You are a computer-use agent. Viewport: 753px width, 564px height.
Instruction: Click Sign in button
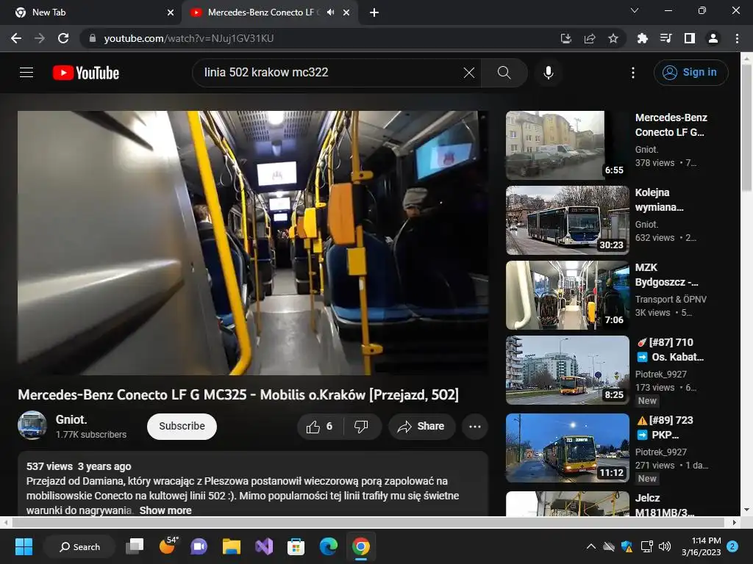pyautogui.click(x=690, y=73)
